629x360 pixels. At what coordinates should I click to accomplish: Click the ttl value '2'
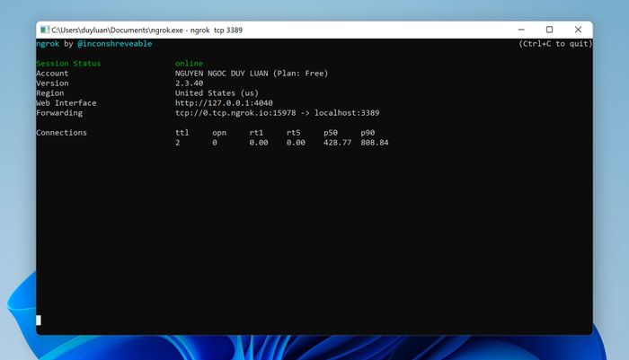coord(177,143)
